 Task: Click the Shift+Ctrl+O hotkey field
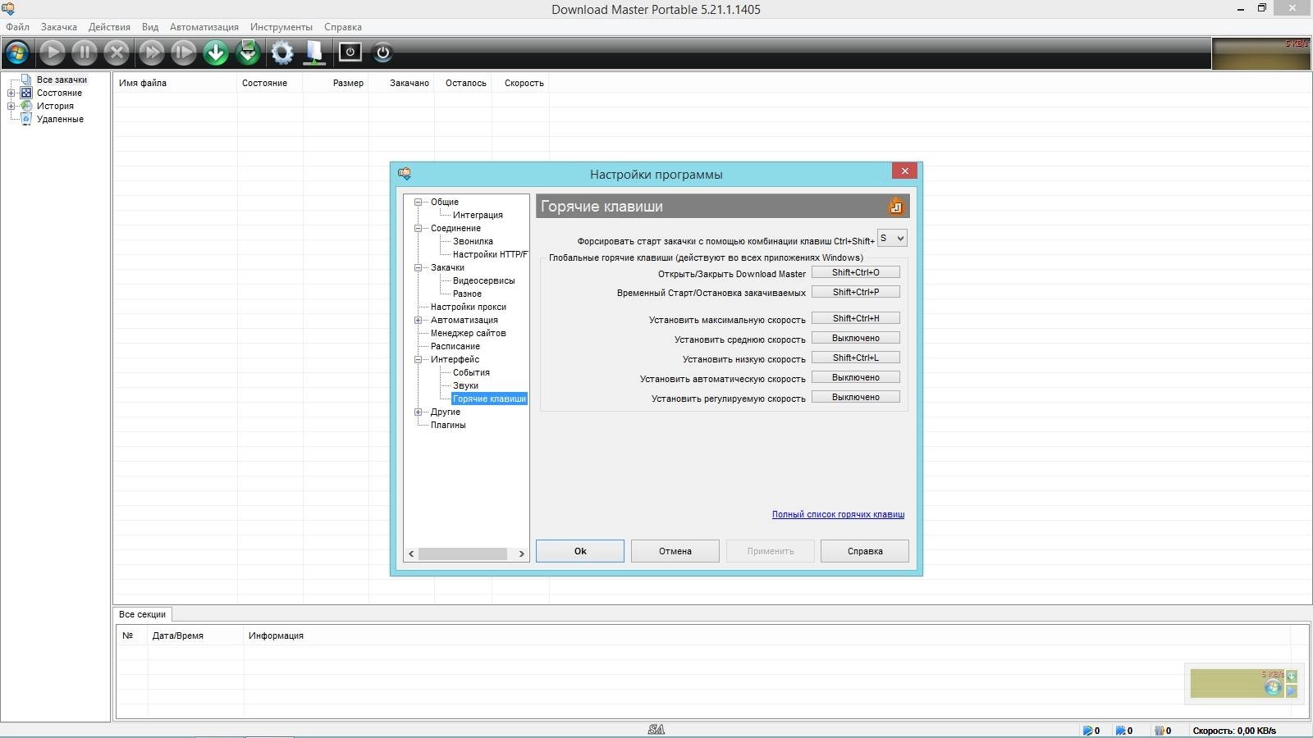click(x=856, y=272)
